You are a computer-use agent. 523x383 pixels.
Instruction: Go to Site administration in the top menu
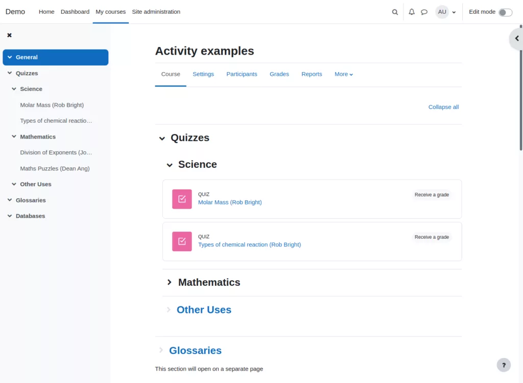(x=156, y=12)
